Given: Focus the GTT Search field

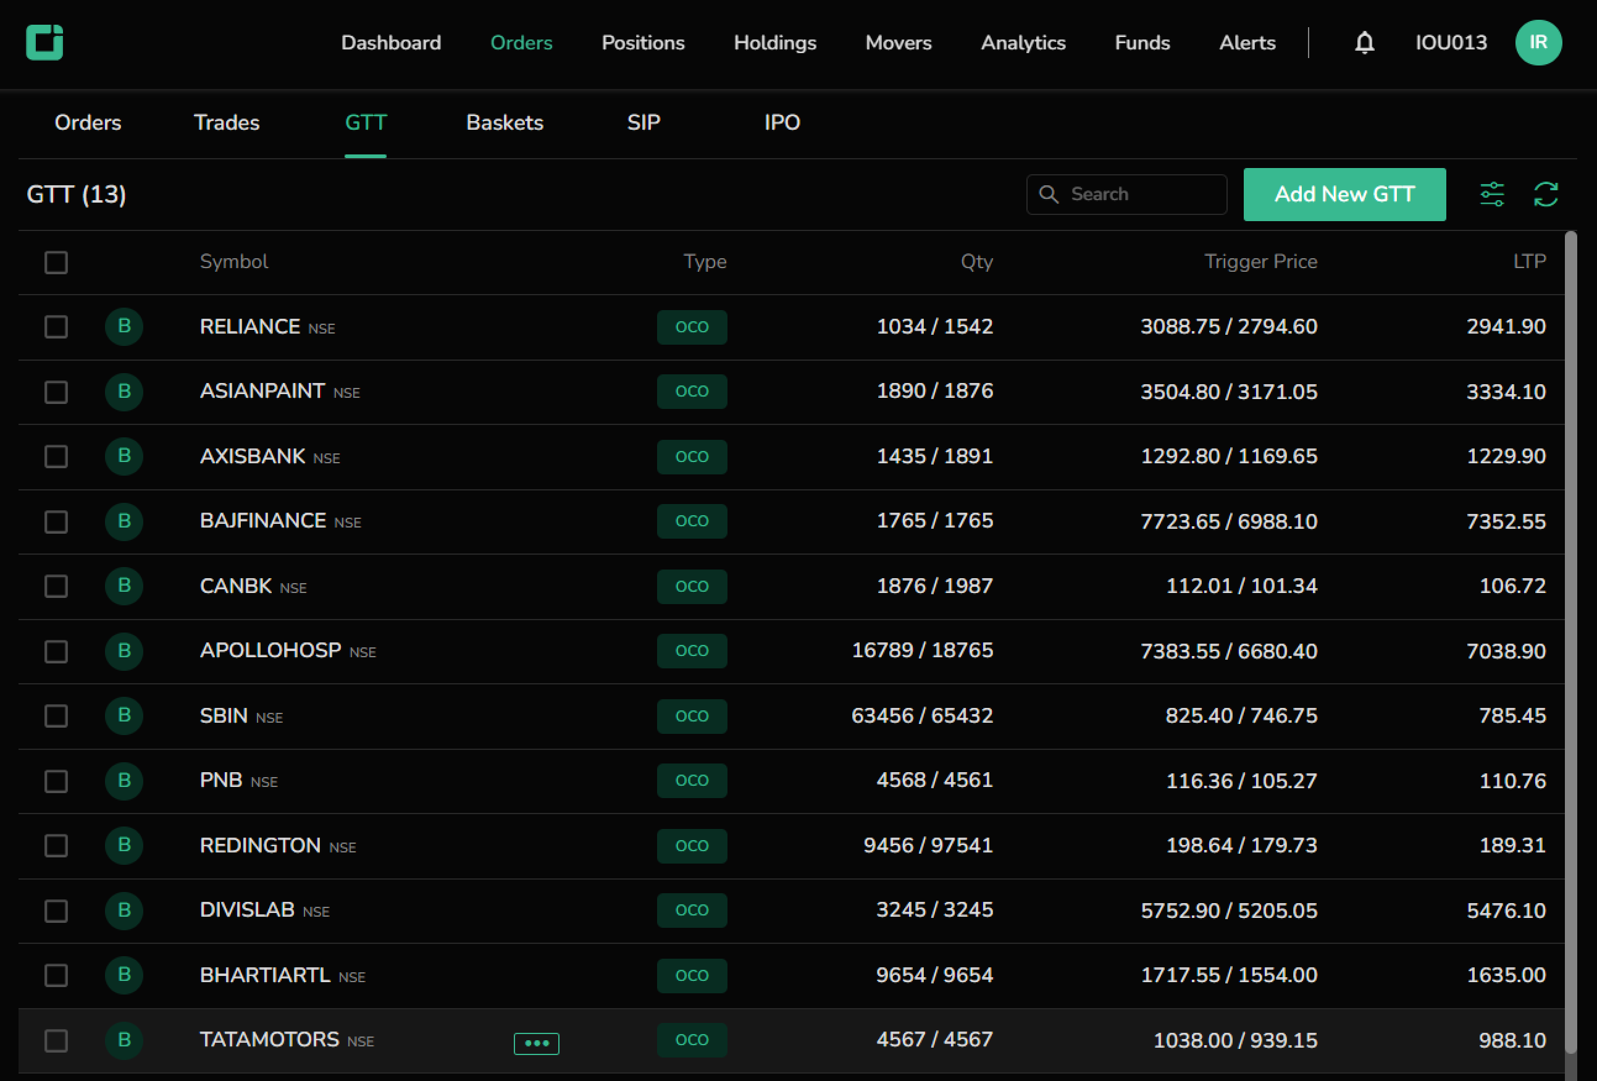Looking at the screenshot, I should tap(1126, 195).
